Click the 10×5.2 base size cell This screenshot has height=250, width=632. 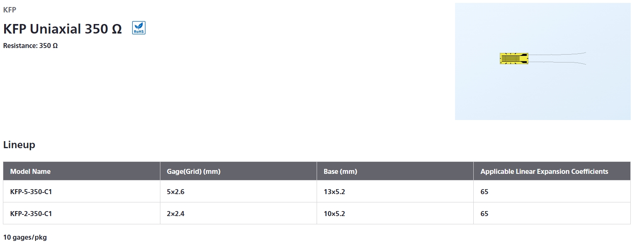click(x=334, y=214)
